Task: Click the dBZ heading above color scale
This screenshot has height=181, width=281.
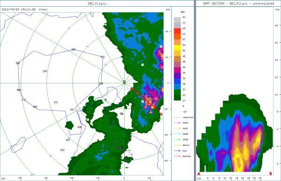Action: pos(182,12)
